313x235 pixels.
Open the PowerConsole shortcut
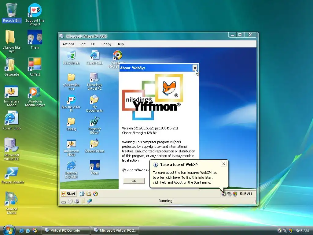[x=12, y=175]
